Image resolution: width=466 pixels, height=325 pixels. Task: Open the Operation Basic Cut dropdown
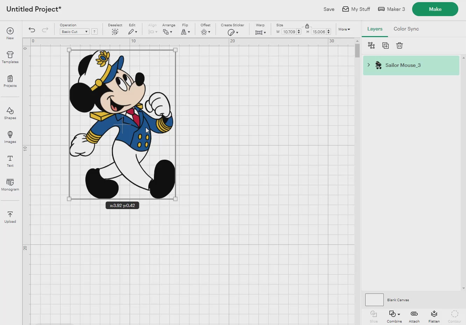[75, 32]
